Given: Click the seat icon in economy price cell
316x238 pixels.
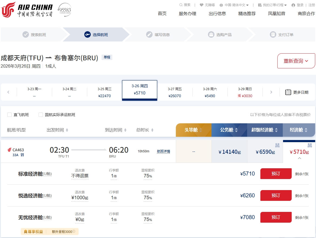Looking at the screenshot, I should pyautogui.click(x=310, y=145).
